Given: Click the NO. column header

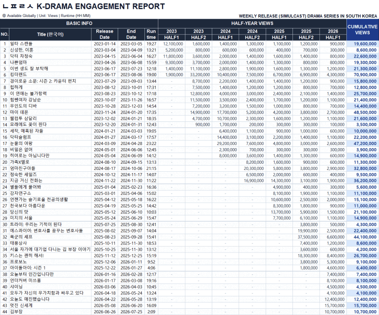Looking at the screenshot, I should click(4, 34).
